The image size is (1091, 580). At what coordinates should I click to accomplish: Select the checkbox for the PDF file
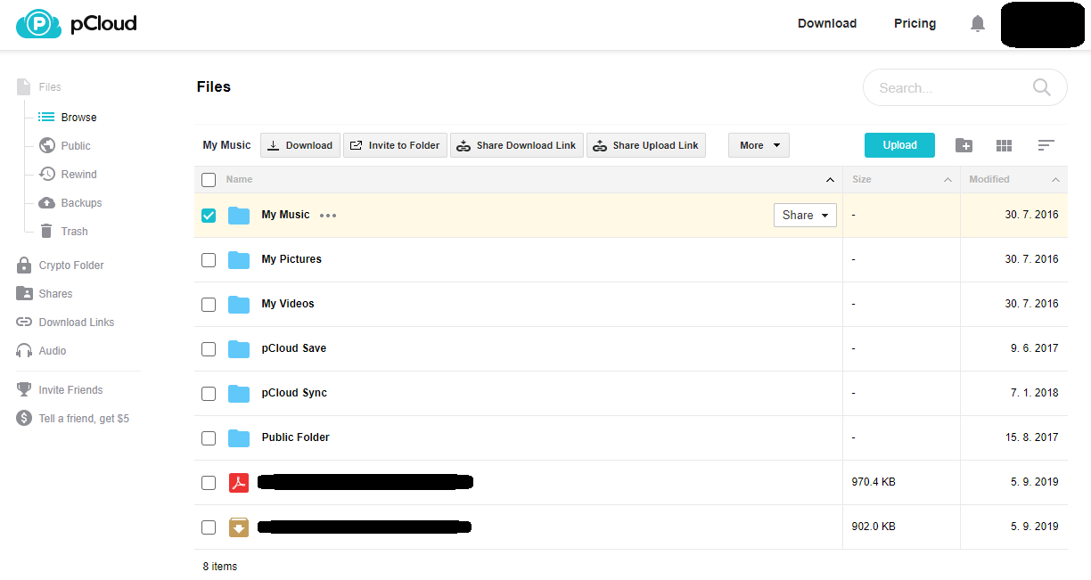pyautogui.click(x=209, y=483)
